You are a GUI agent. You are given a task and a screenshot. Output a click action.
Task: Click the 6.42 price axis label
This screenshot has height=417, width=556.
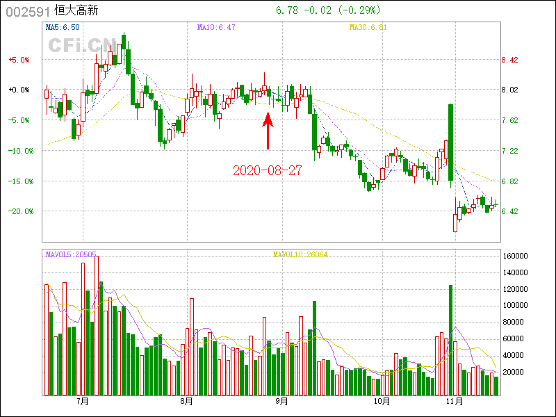(510, 211)
